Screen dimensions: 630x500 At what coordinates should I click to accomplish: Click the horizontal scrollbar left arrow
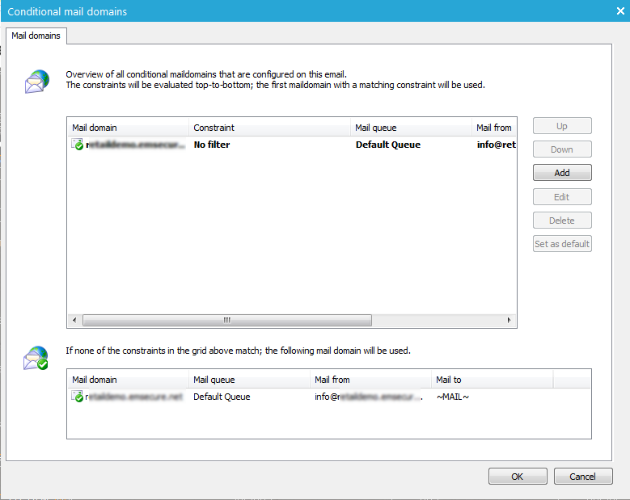[74, 320]
